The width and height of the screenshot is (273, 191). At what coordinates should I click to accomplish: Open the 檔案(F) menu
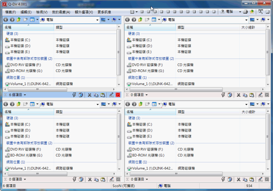(10, 12)
